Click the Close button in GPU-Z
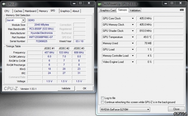The height and width of the screenshot is (116, 188). [x=176, y=109]
